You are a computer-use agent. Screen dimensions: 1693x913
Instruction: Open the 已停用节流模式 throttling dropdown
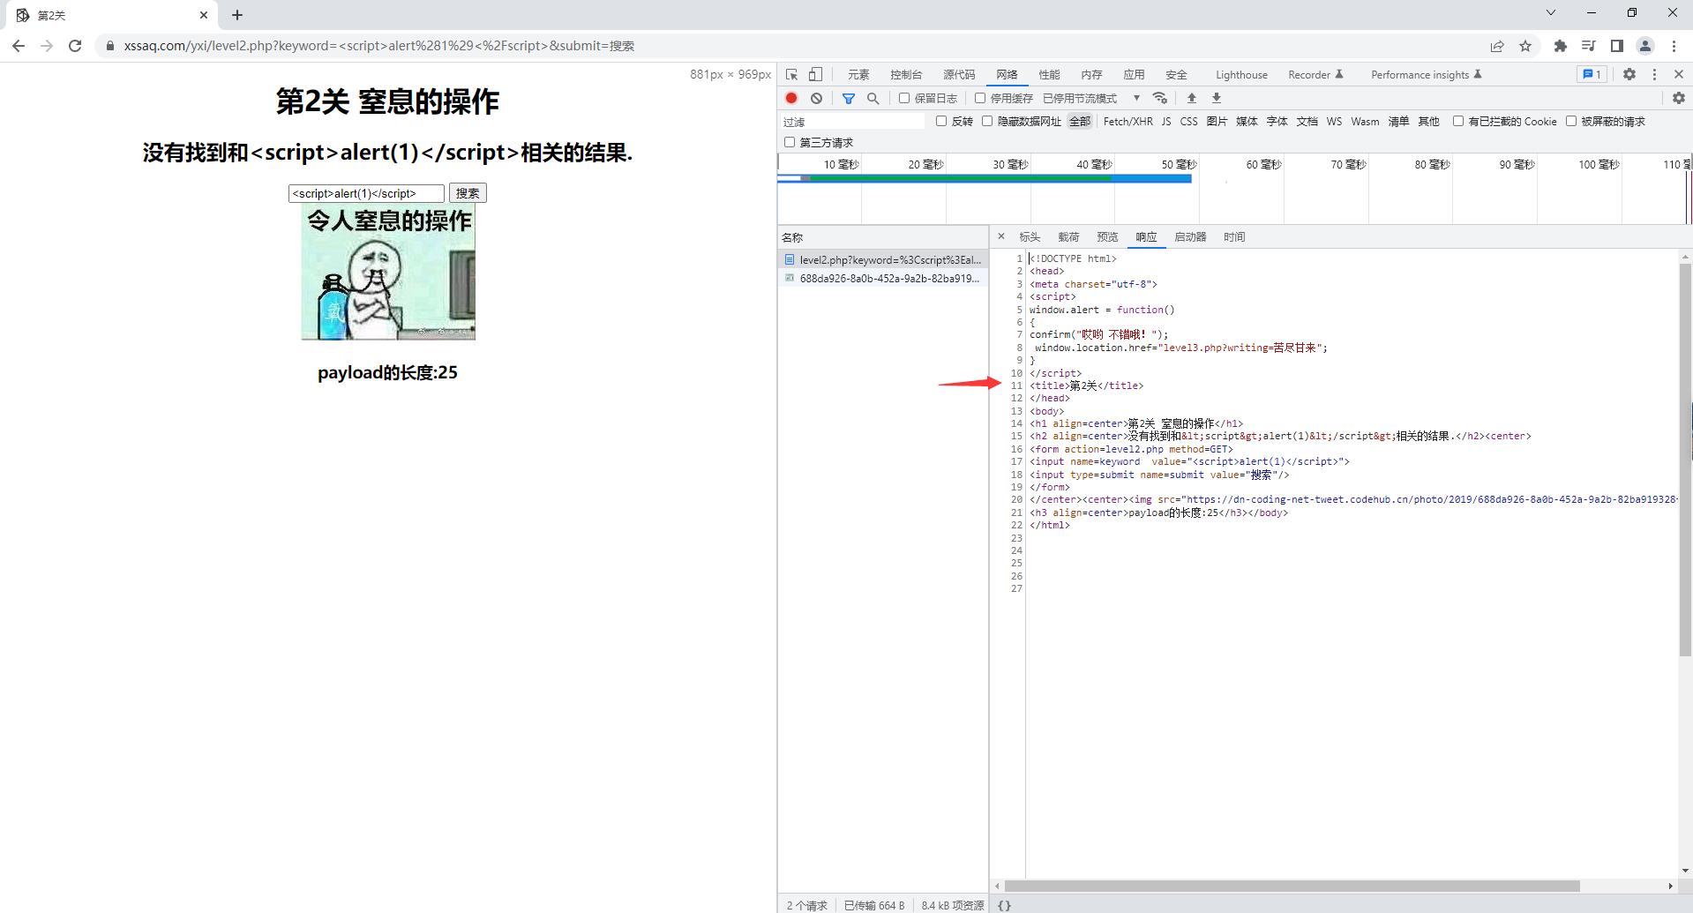(x=1091, y=98)
